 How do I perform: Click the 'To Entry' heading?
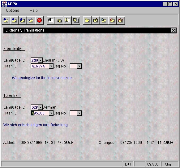point(10,96)
